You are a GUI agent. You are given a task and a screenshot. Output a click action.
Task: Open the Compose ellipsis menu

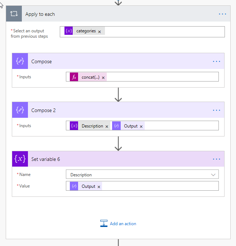[x=217, y=61]
